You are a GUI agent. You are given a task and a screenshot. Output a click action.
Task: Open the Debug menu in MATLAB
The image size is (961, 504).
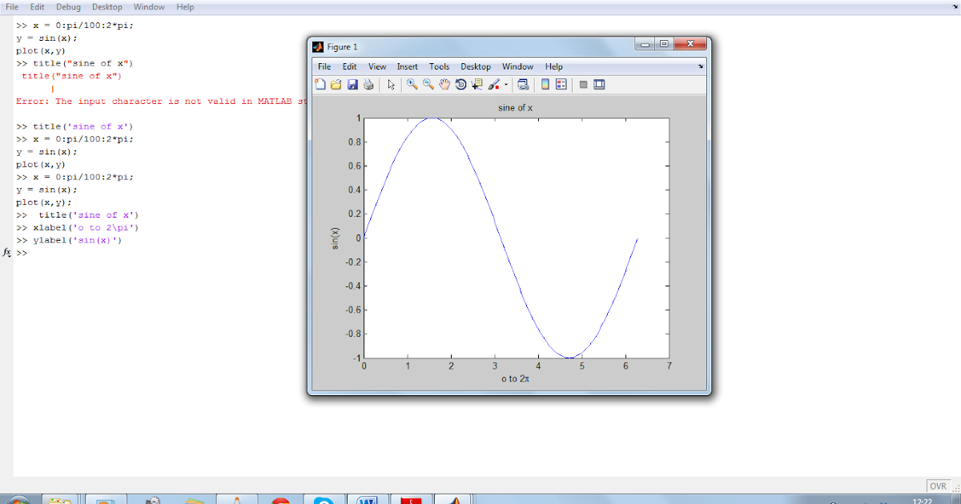(68, 6)
